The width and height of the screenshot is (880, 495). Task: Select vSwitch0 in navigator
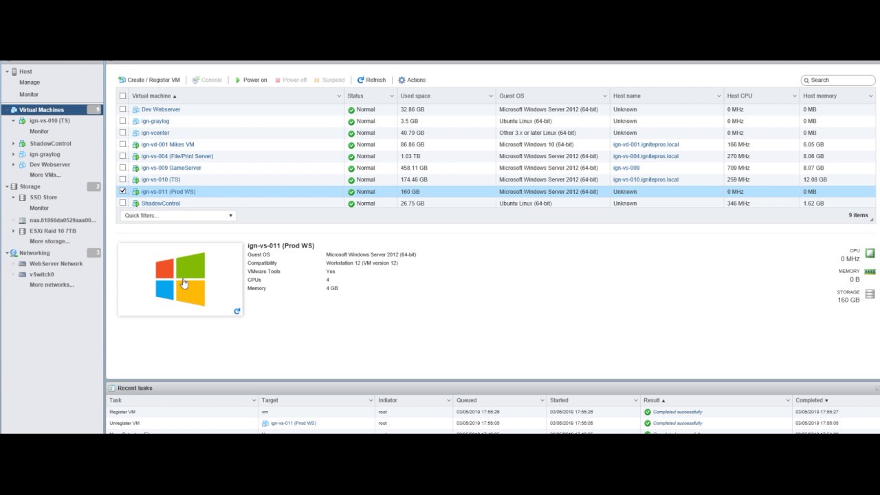(x=41, y=274)
